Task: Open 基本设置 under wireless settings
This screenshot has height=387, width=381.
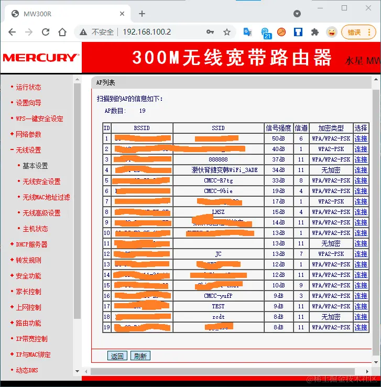Action: [x=35, y=166]
